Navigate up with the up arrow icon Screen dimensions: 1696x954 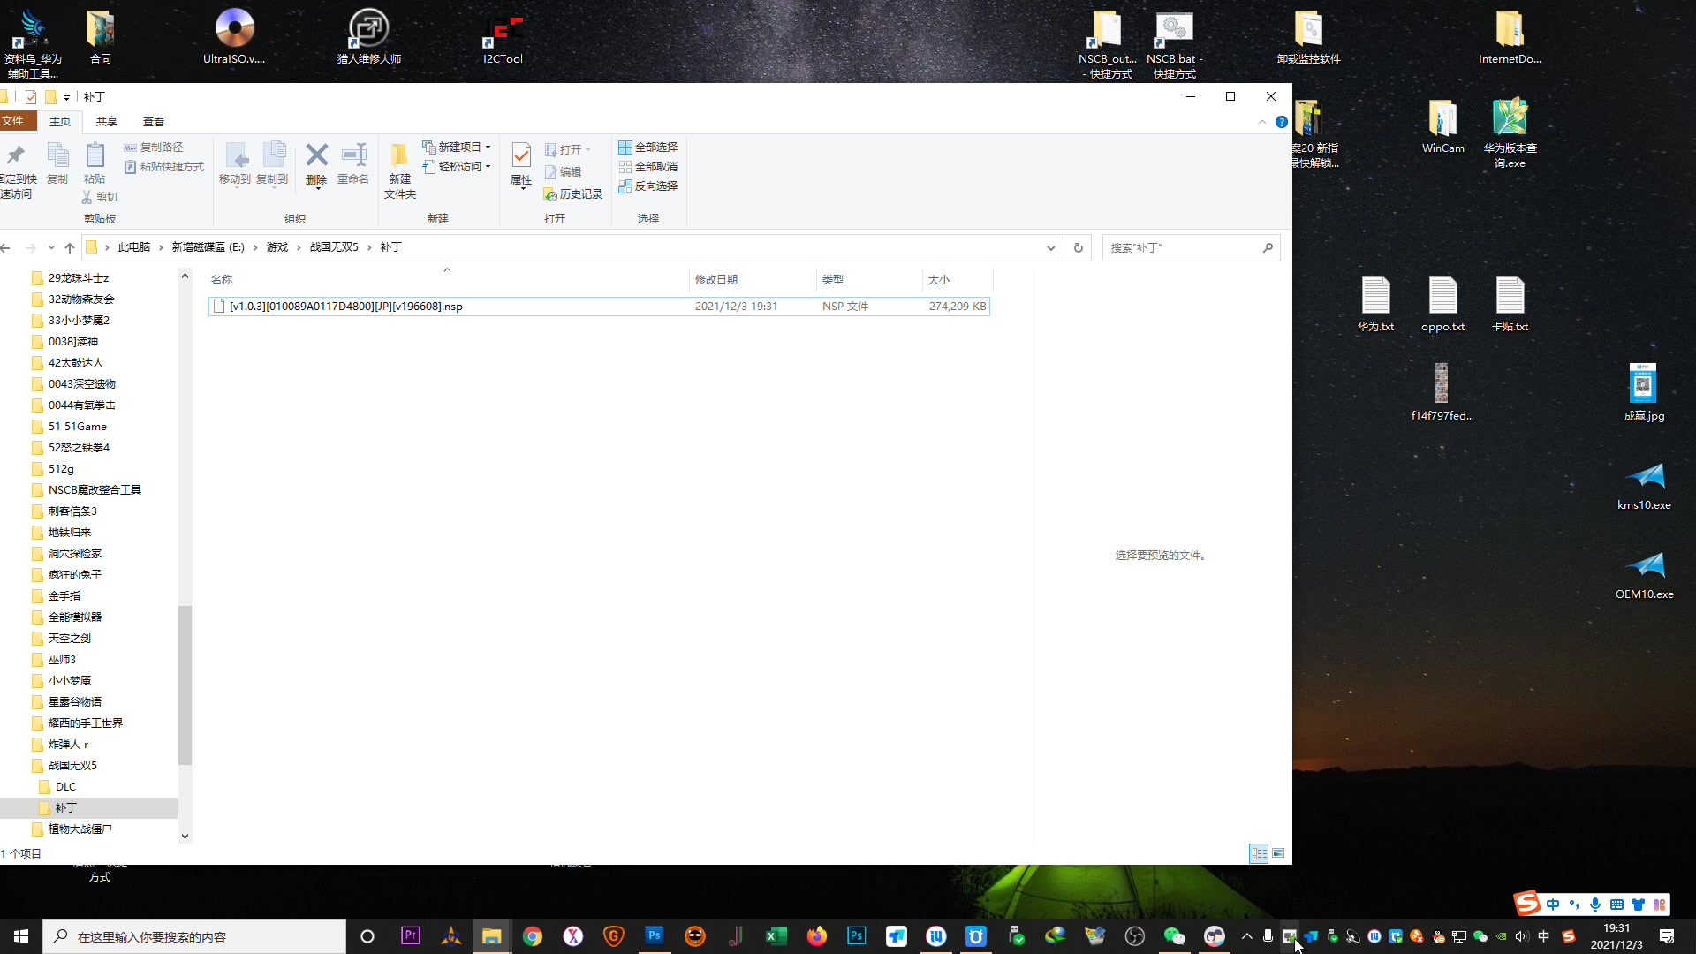[70, 247]
